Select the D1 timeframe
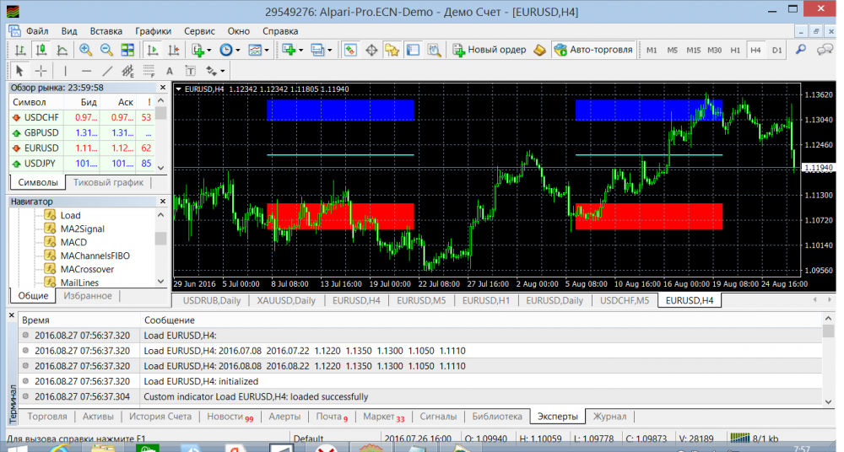The height and width of the screenshot is (452, 844). 776,50
